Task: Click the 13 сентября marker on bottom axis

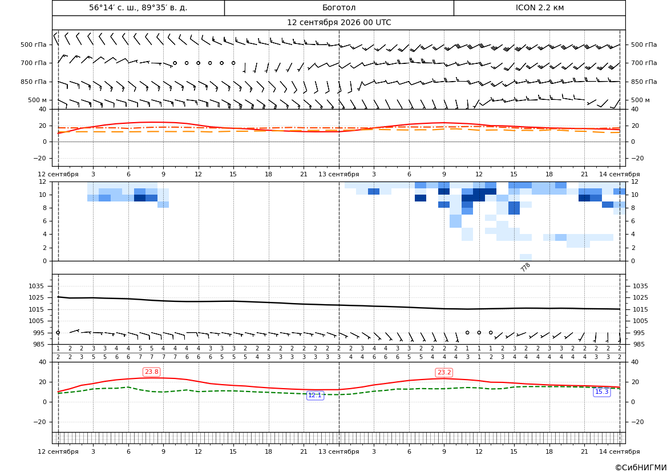Action: coord(338,451)
